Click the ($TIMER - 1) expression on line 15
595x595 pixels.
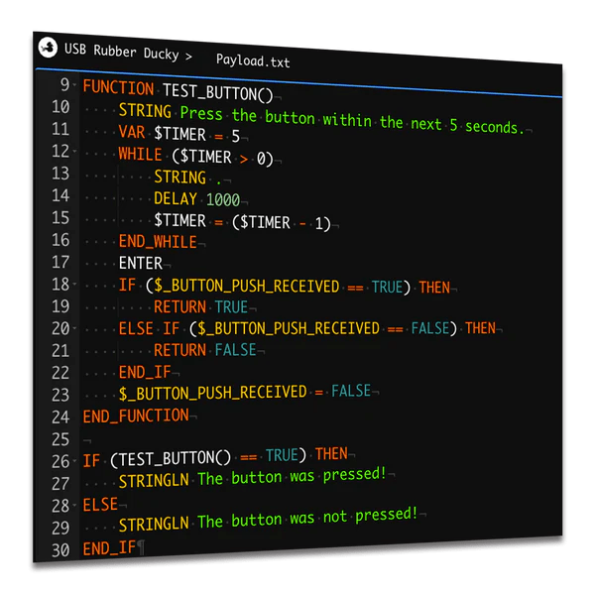pyautogui.click(x=282, y=223)
